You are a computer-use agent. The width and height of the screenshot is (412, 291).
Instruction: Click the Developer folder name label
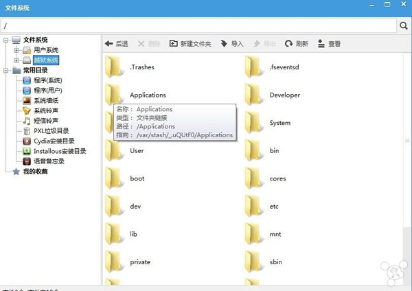click(285, 95)
